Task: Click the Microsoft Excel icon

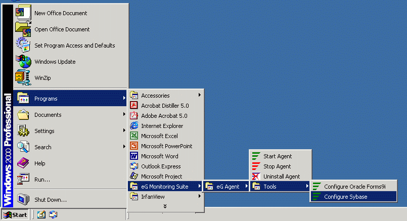Action: coord(134,136)
